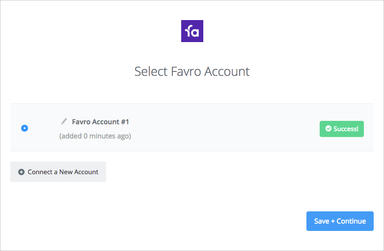This screenshot has width=384, height=251.
Task: Click the Select Favro Account heading
Action: click(x=192, y=71)
